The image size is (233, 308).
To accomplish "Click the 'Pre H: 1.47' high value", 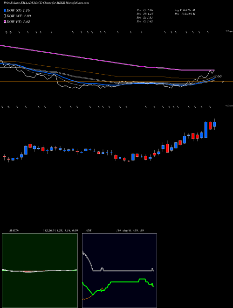I will click(145, 14).
